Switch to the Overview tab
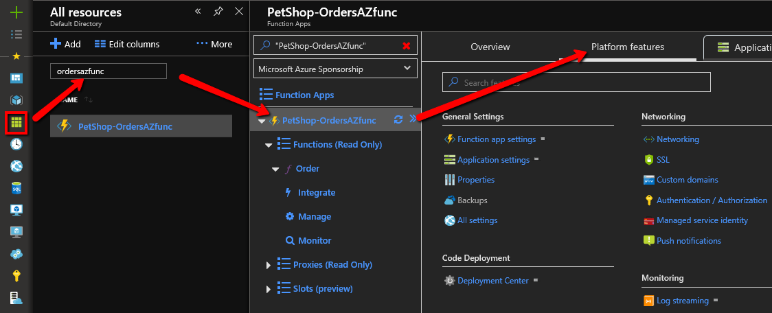 (490, 47)
